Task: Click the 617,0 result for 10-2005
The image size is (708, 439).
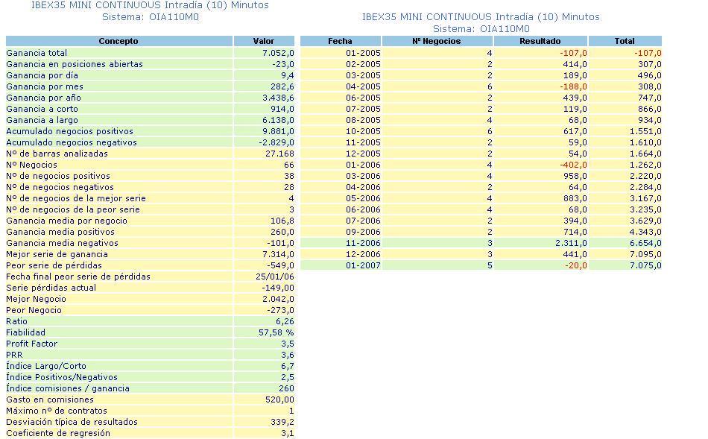Action: click(x=575, y=131)
